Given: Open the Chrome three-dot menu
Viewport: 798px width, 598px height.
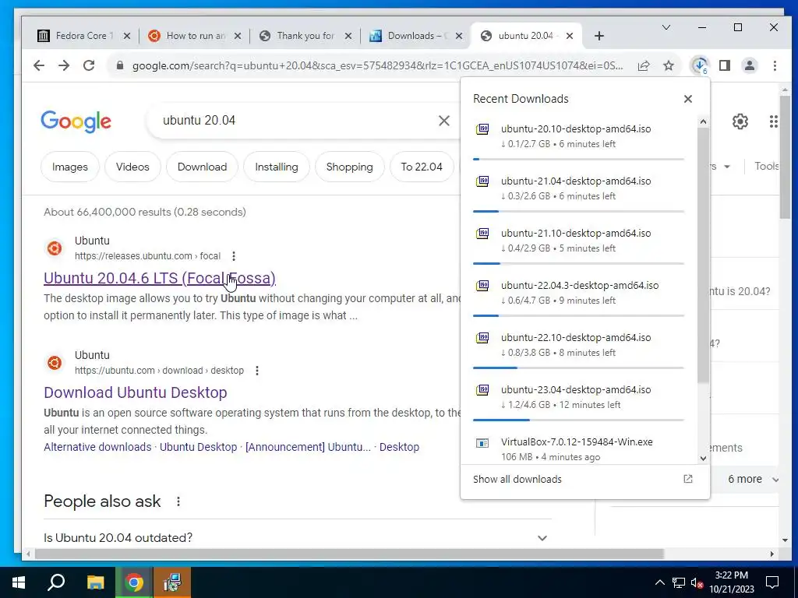Looking at the screenshot, I should (775, 65).
